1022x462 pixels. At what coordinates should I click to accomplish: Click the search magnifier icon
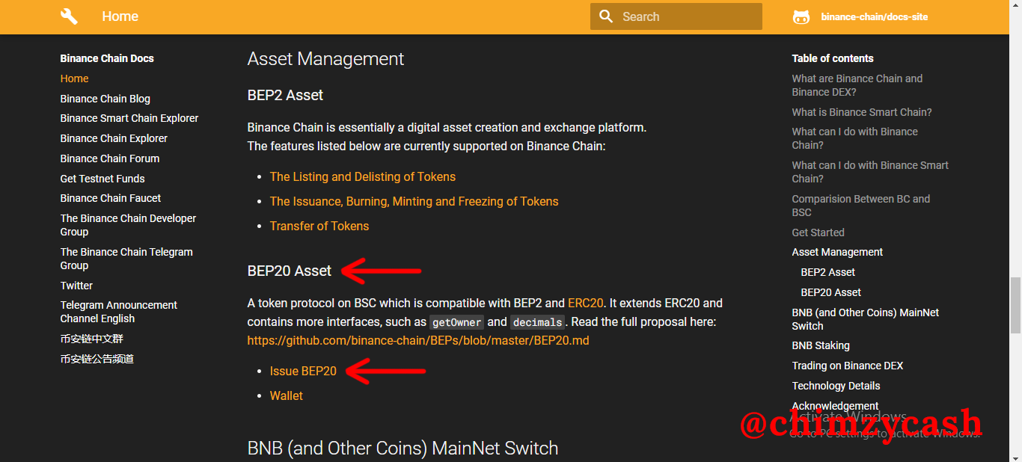tap(606, 16)
